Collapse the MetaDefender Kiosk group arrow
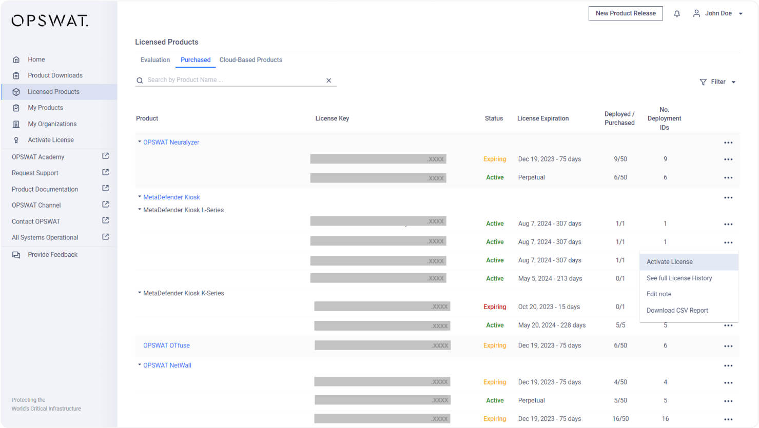 point(140,197)
